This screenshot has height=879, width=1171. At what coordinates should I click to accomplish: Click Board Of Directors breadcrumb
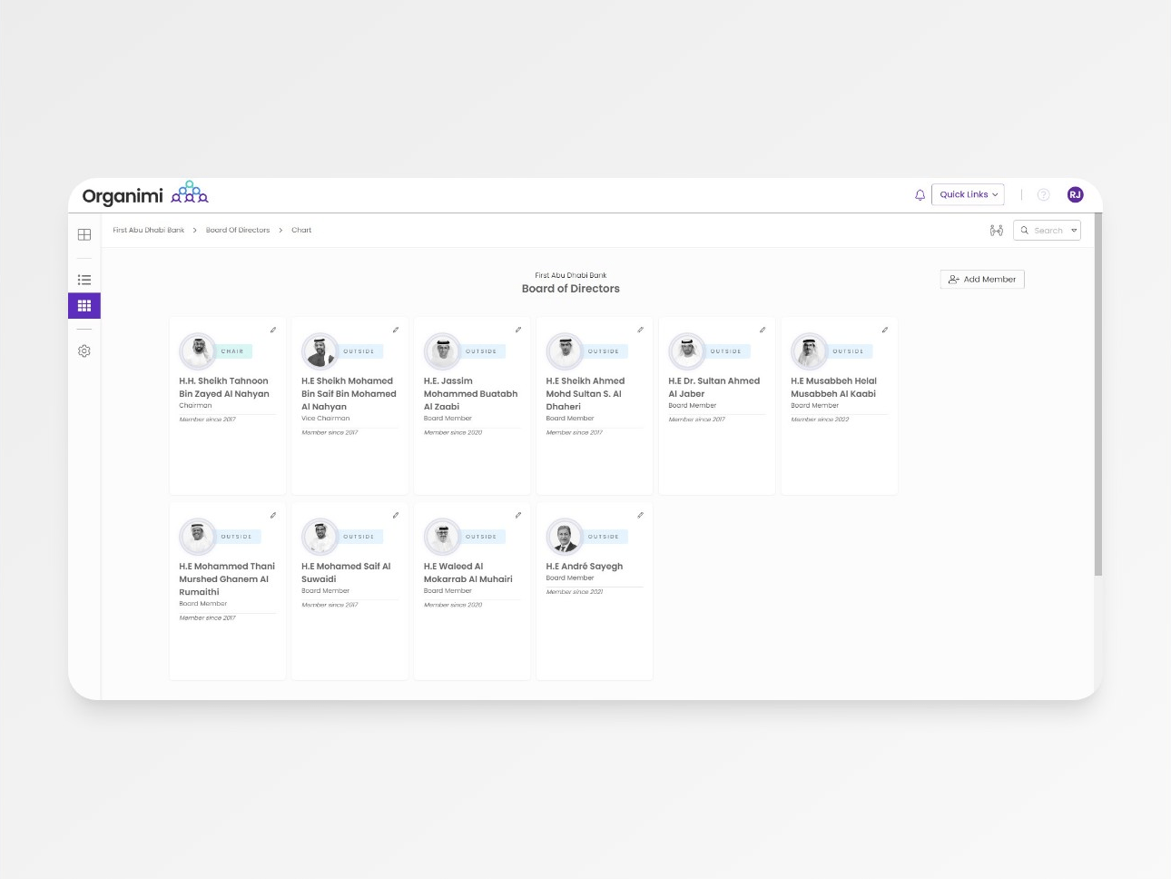[238, 230]
